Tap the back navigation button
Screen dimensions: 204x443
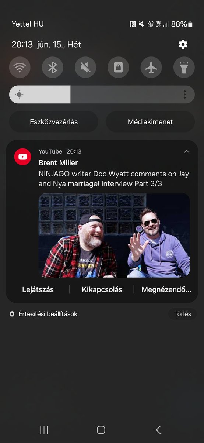tap(158, 430)
